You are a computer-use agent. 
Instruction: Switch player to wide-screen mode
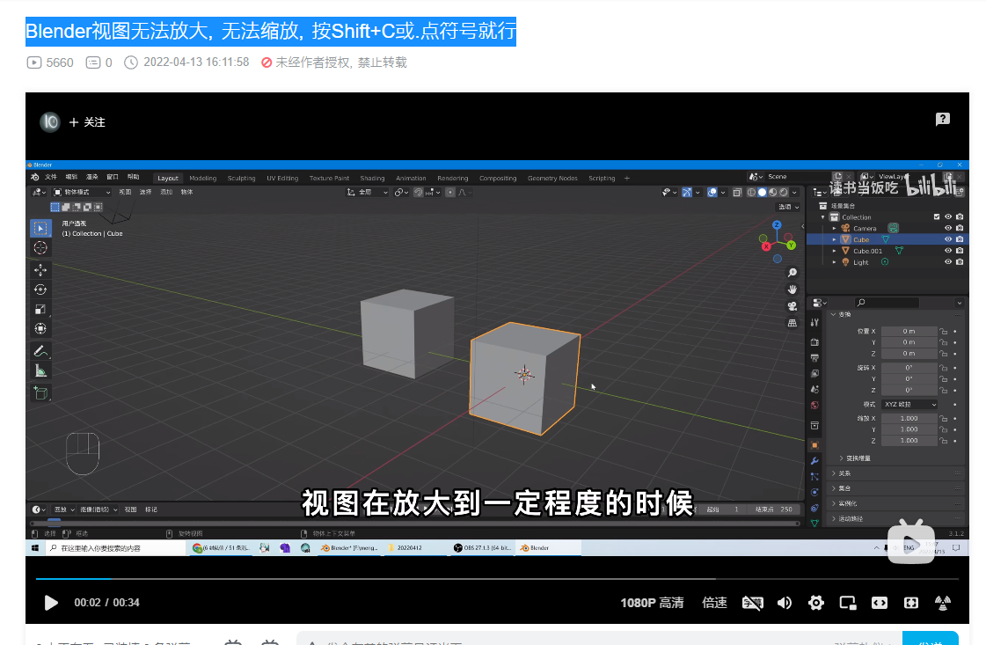pyautogui.click(x=879, y=603)
